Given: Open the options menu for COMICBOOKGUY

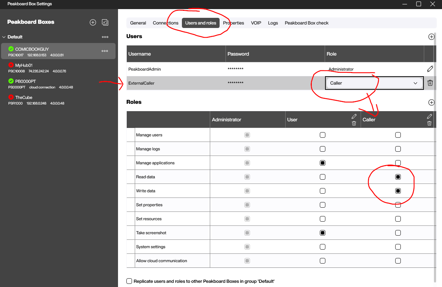Looking at the screenshot, I should pyautogui.click(x=105, y=51).
